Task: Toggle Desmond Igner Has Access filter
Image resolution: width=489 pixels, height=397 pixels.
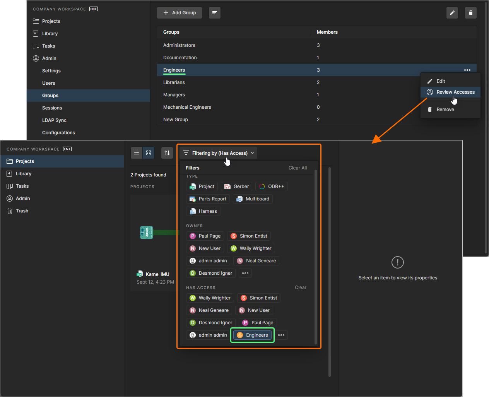Action: tap(211, 323)
